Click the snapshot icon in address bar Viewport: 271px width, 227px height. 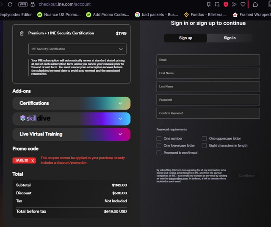pos(217,4)
